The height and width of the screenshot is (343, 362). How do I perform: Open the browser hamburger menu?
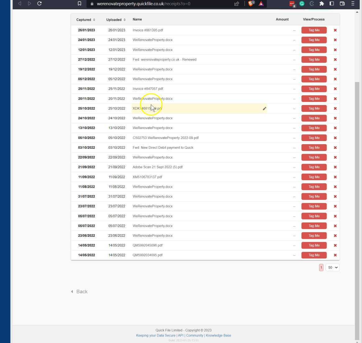tap(353, 3)
